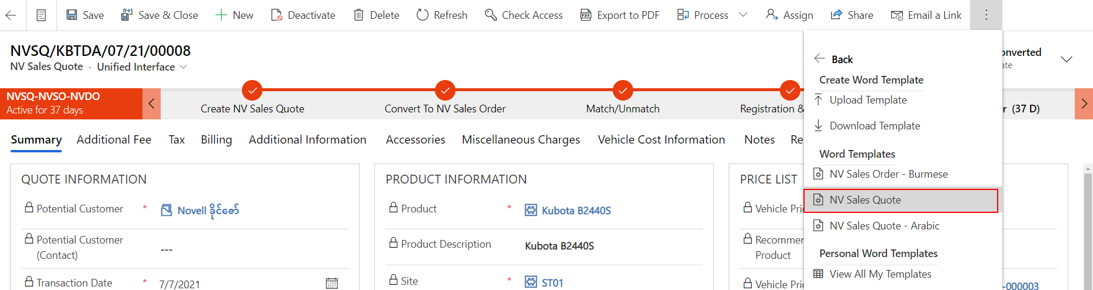Open the Kubota B2440S product link
Viewport: 1093px width, 290px height.
pyautogui.click(x=576, y=211)
